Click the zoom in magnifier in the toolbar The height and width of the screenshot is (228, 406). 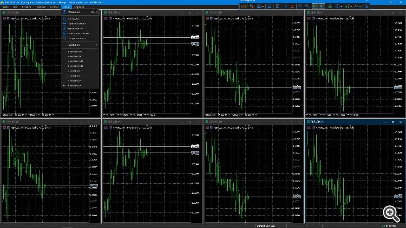[300, 6]
